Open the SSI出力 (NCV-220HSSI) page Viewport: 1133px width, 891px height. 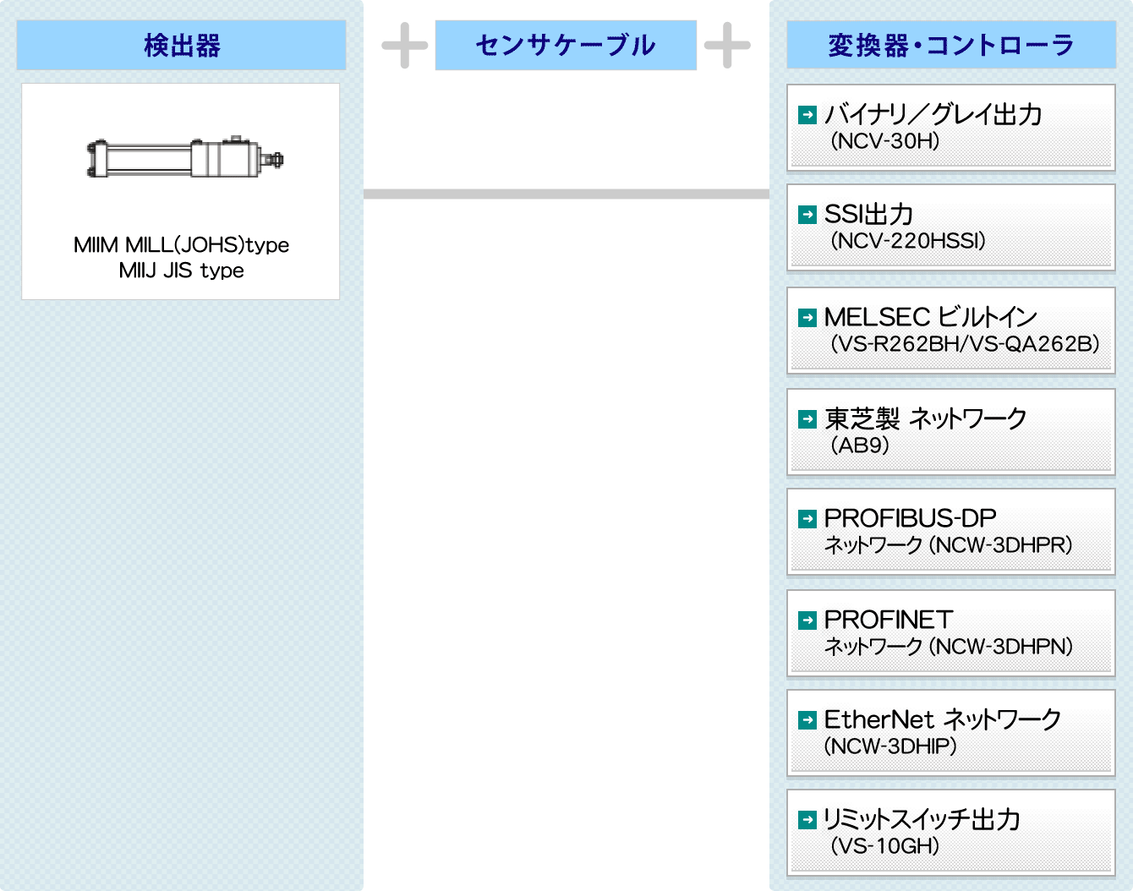[x=951, y=227]
